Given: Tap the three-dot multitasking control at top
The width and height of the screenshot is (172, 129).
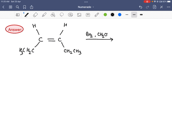Looking at the screenshot, I should (86, 2).
